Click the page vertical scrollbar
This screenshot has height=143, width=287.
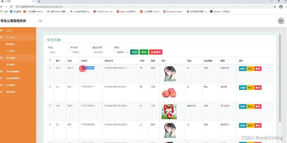pyautogui.click(x=280, y=78)
